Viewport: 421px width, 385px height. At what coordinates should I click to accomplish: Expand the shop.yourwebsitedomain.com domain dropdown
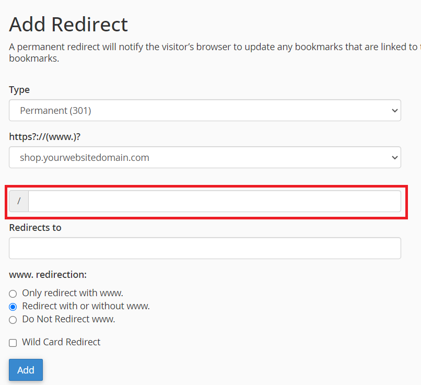204,157
